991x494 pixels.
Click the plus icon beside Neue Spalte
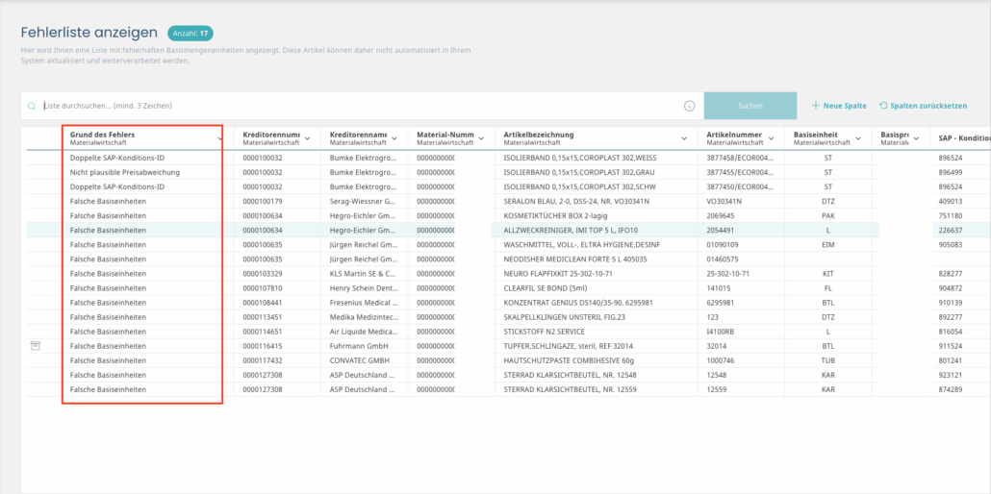click(x=815, y=106)
